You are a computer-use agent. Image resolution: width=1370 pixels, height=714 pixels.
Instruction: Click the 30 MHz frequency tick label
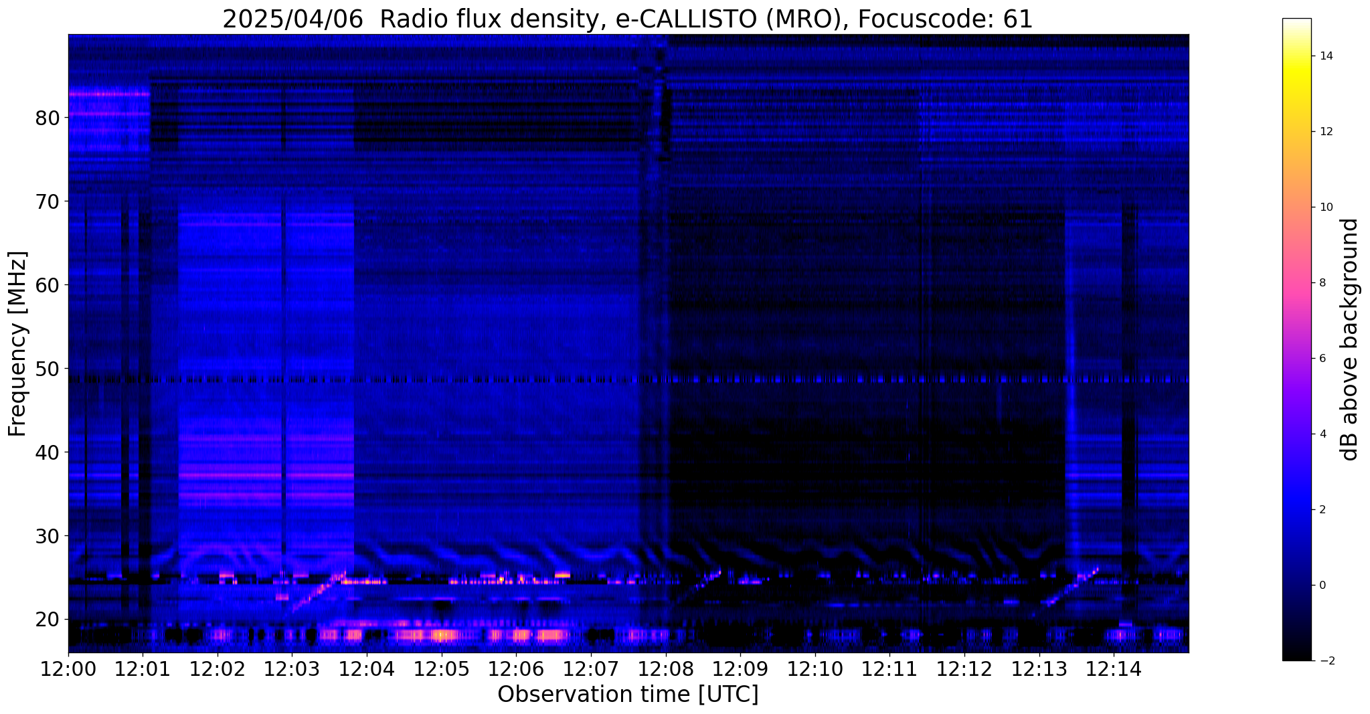(x=48, y=536)
